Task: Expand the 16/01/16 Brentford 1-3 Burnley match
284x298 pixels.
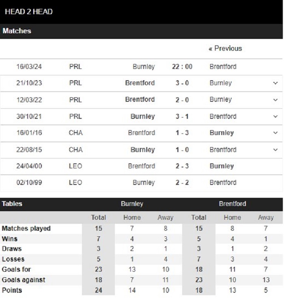Action: point(275,133)
